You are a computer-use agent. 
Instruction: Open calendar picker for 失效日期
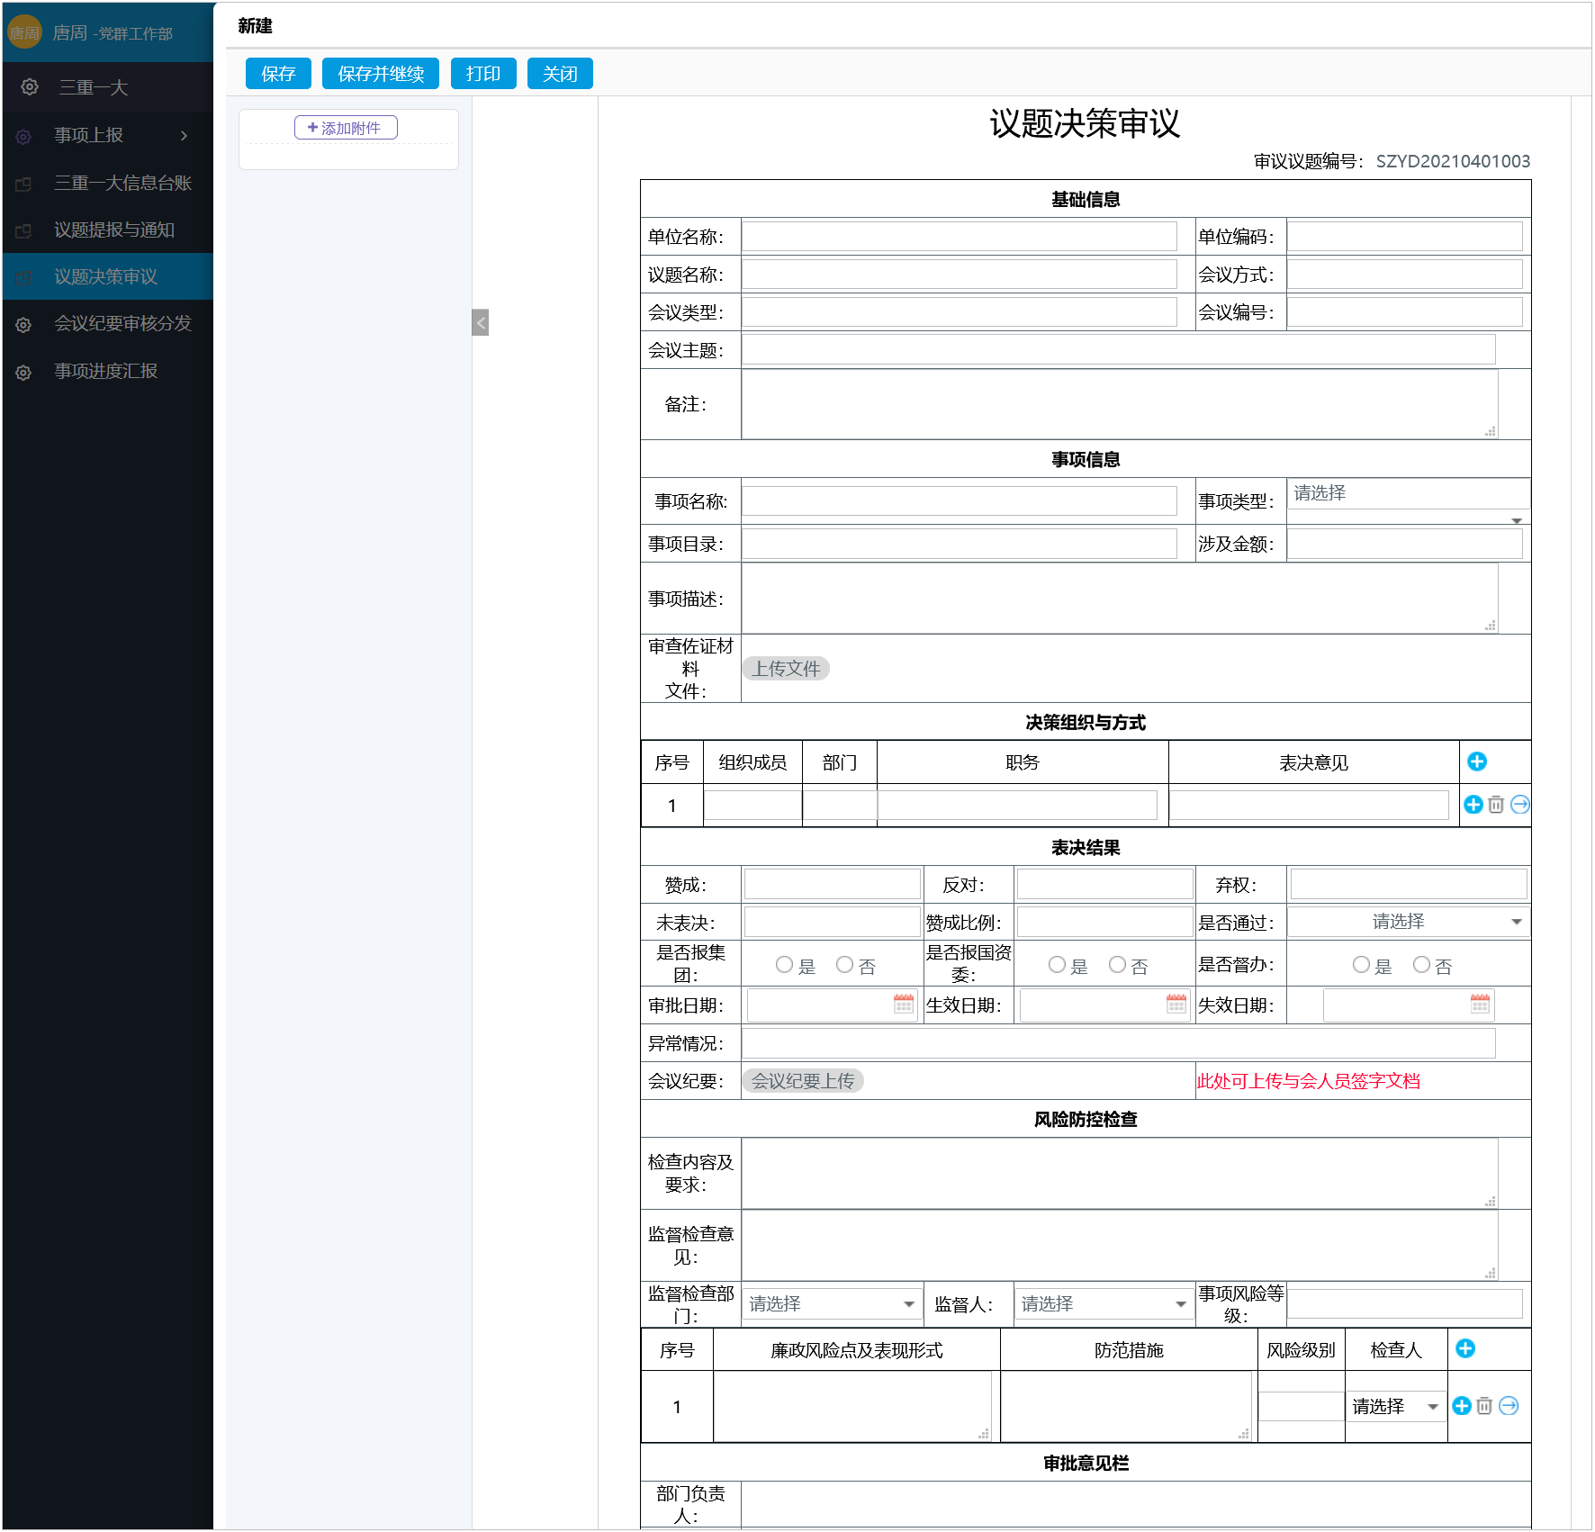point(1479,1004)
